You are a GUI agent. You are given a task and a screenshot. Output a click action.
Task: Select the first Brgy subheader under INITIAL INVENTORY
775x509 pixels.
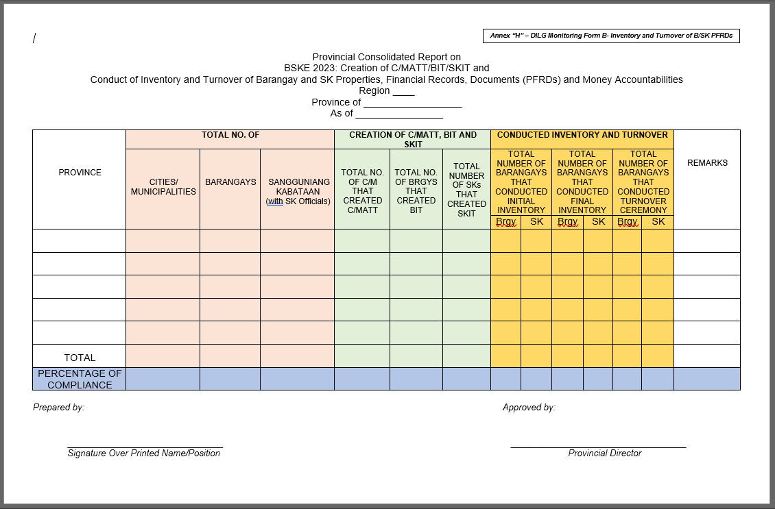[506, 222]
